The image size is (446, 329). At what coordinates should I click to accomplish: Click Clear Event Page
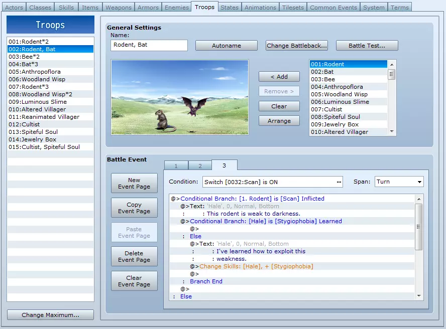click(x=134, y=281)
